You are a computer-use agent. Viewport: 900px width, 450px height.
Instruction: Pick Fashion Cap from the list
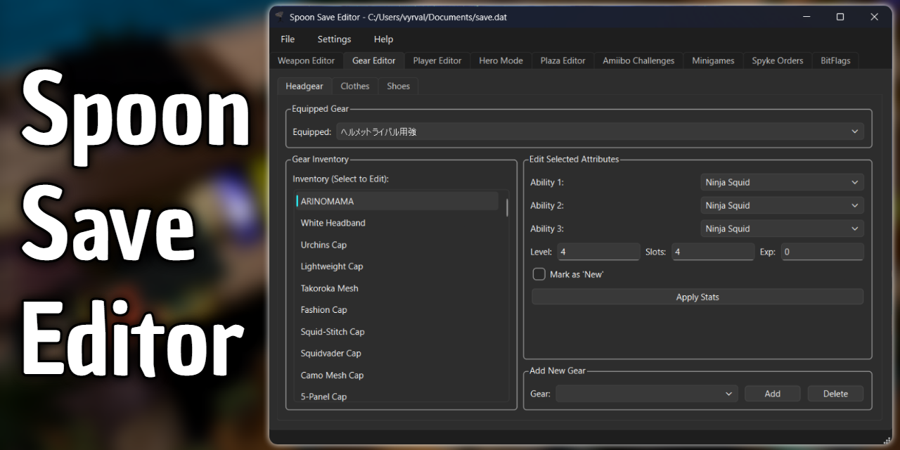tap(397, 309)
